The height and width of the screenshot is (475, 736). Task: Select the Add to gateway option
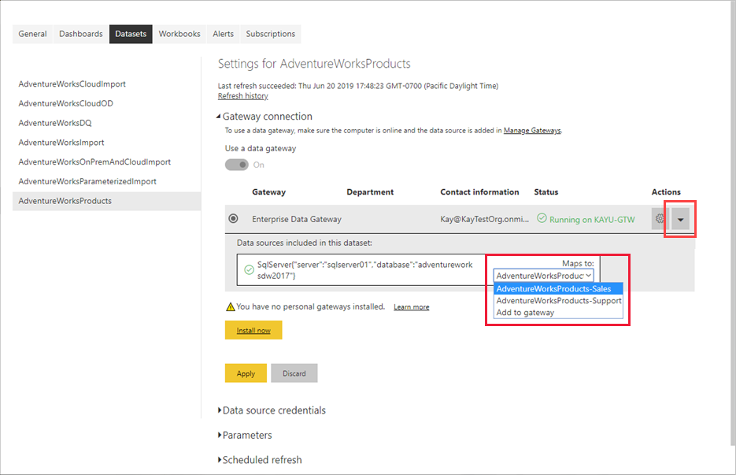tap(525, 313)
